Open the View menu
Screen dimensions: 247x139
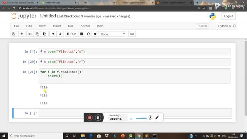(x=42, y=26)
